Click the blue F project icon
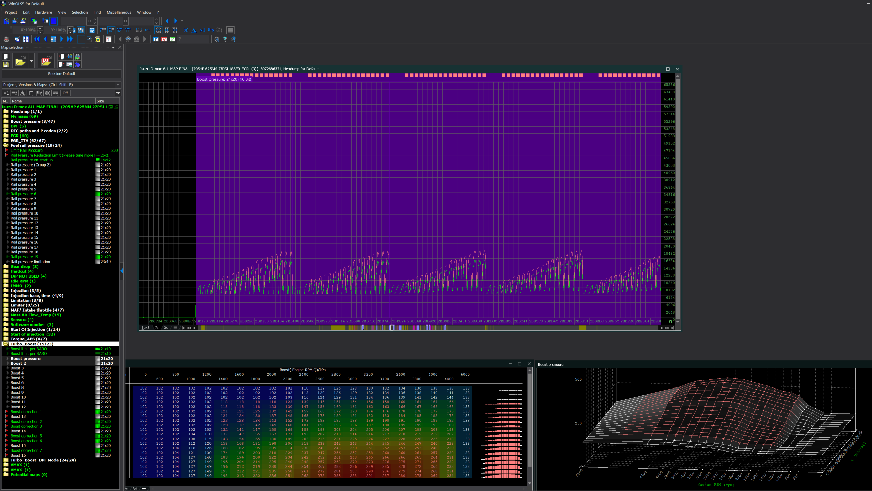Viewport: 872px width, 491px height. click(x=156, y=39)
